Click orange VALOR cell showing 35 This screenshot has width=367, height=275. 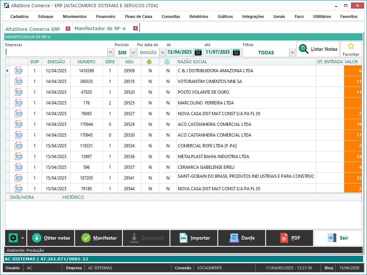353,178
